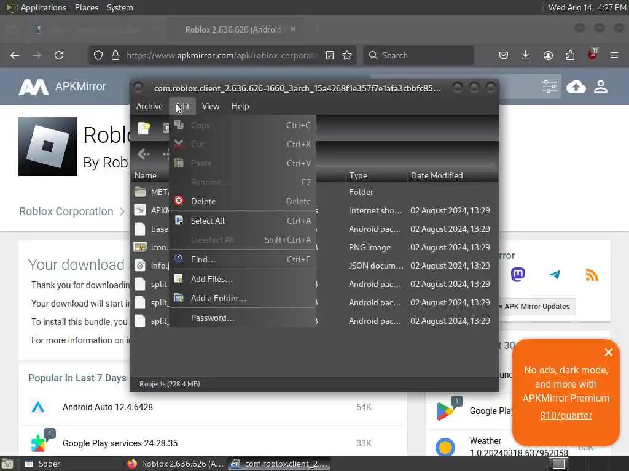This screenshot has width=629, height=471.
Task: Choose Select All from Edit menu
Action: click(x=243, y=221)
